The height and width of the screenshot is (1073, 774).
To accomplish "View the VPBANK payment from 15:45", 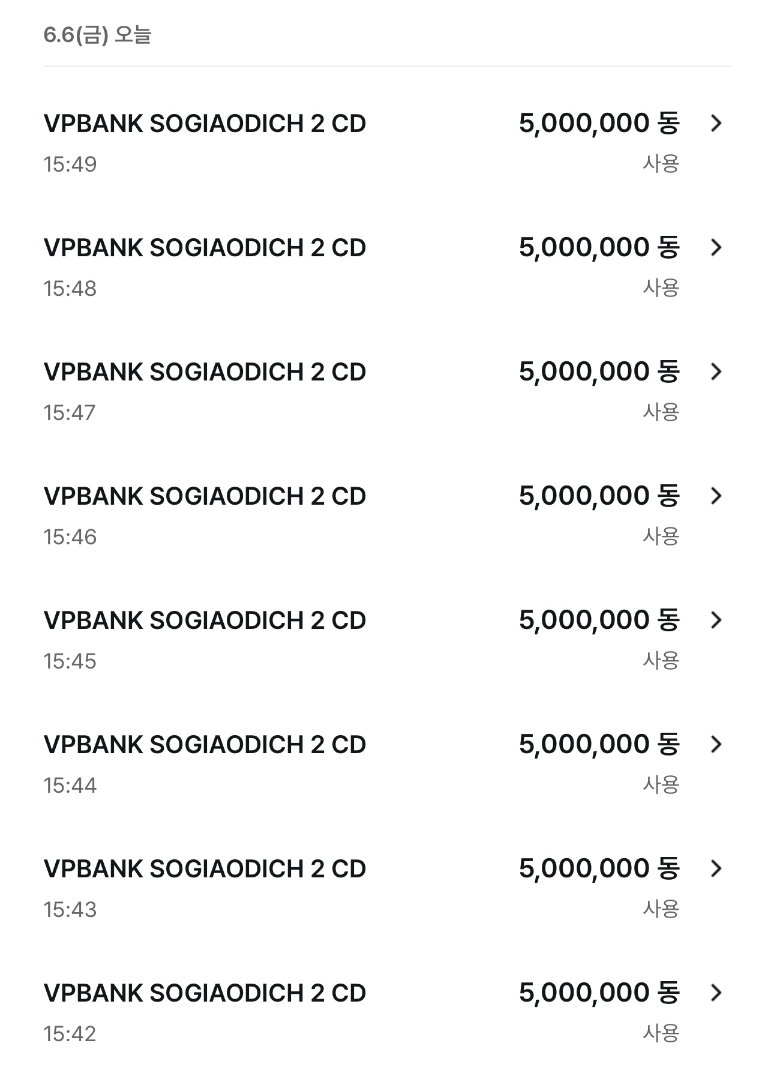I will point(205,621).
